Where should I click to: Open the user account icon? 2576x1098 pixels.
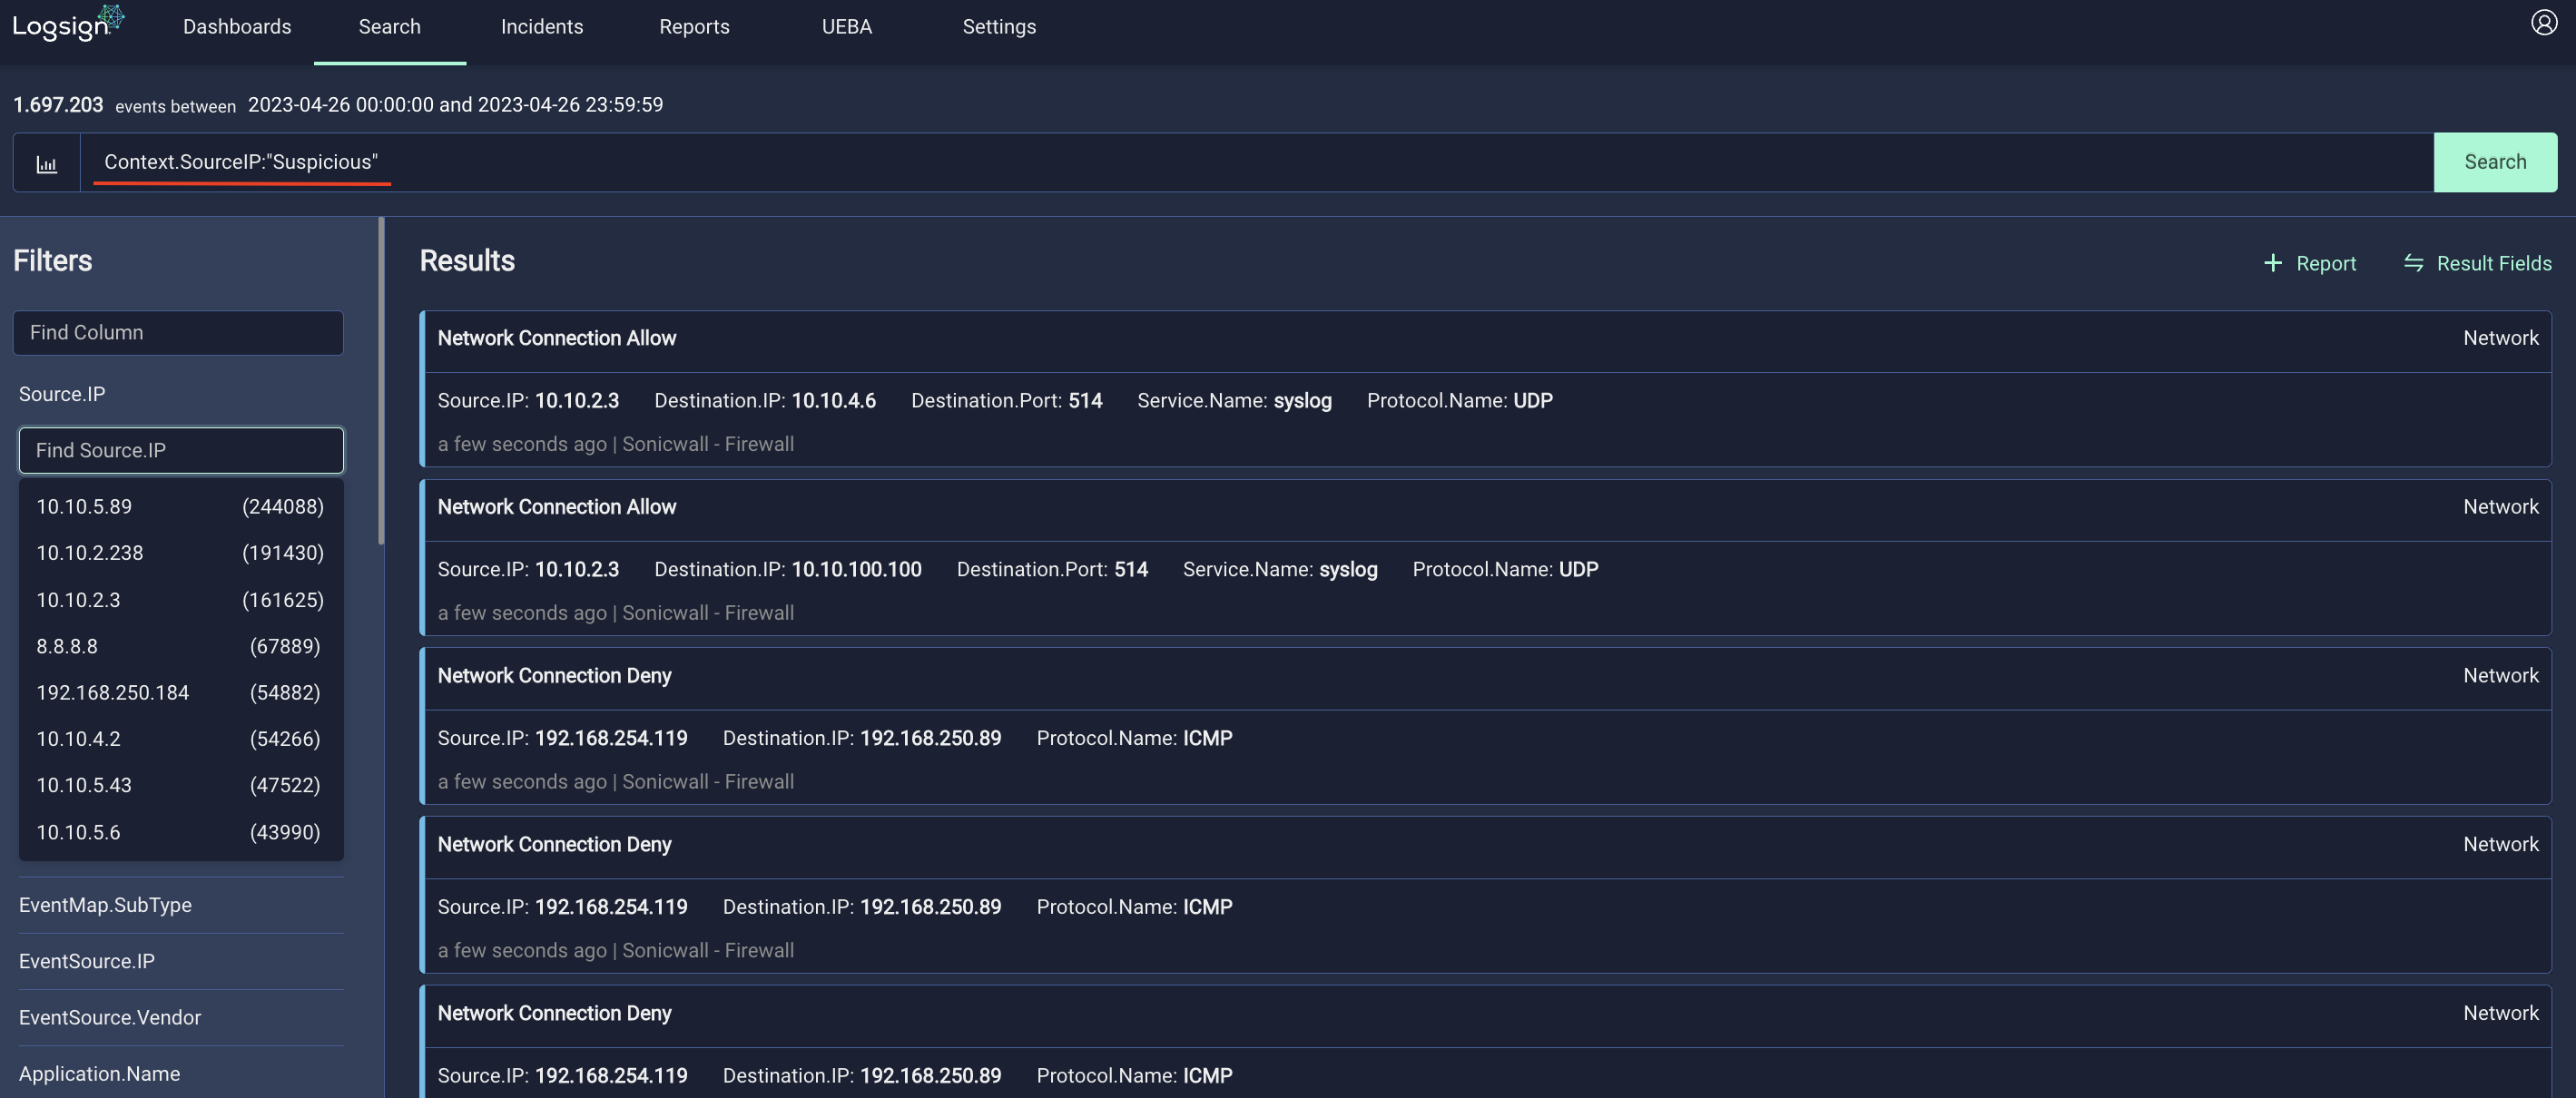(x=2544, y=22)
